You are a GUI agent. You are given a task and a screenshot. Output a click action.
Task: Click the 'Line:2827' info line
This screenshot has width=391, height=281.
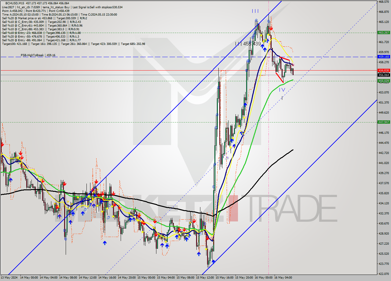point(62,7)
